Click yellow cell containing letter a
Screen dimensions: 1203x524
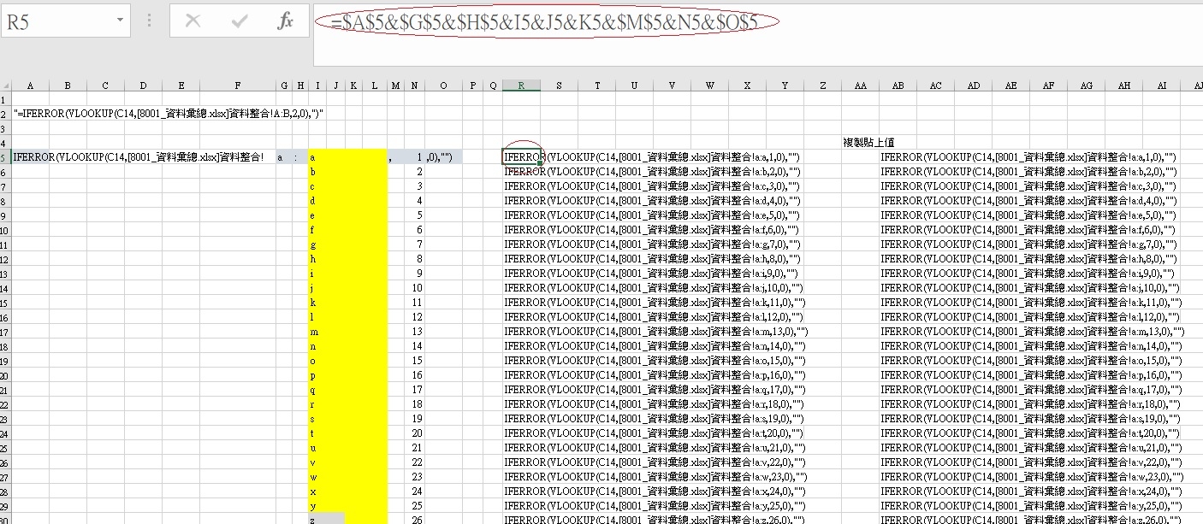(317, 157)
